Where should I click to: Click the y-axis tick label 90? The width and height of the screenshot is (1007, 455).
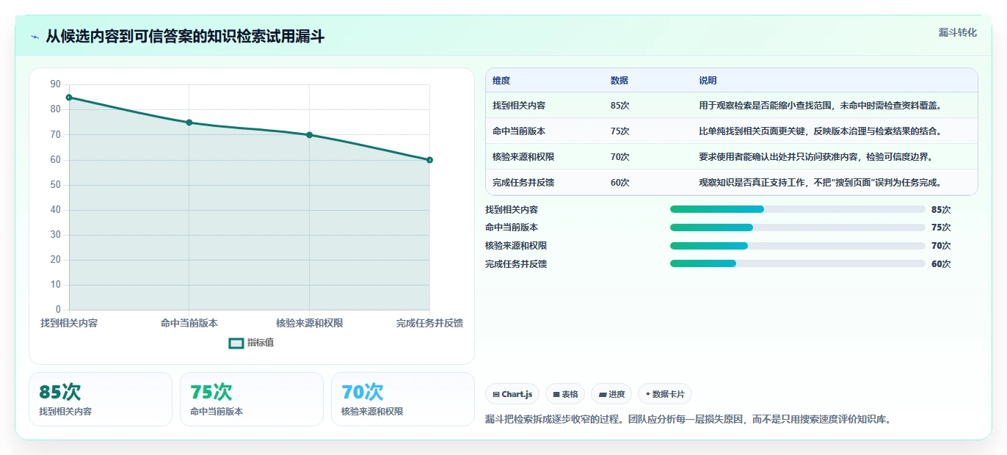click(56, 84)
